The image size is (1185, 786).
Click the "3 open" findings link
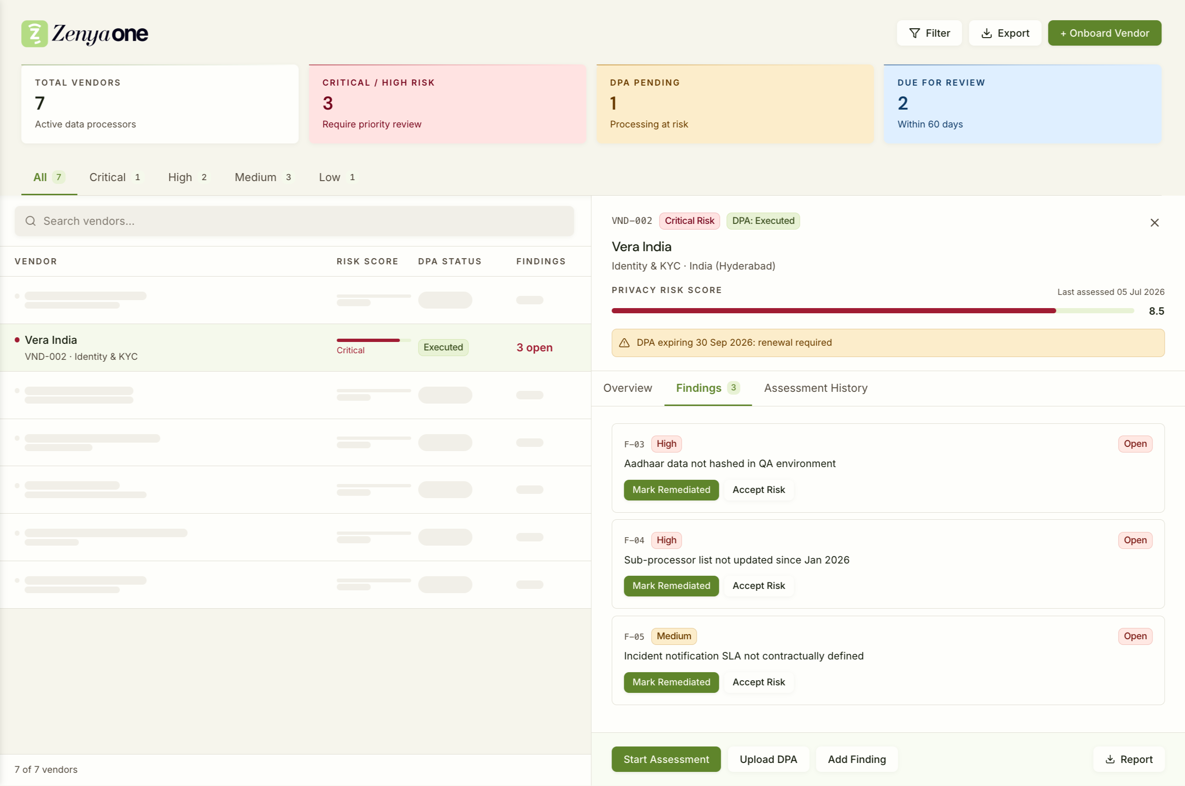tap(534, 348)
